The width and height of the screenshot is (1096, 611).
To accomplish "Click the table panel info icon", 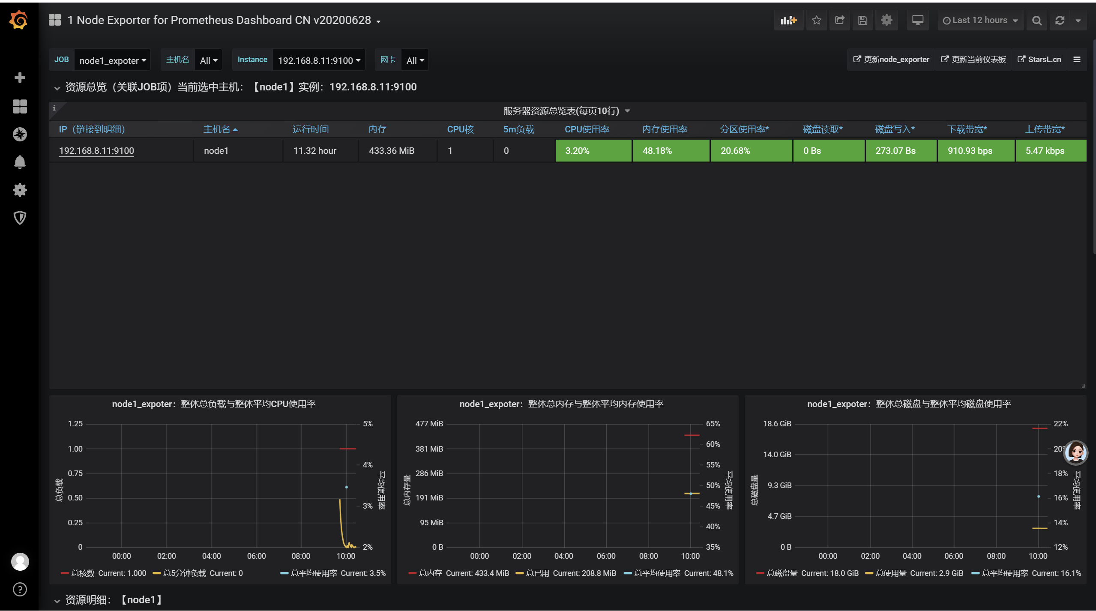I will point(54,108).
